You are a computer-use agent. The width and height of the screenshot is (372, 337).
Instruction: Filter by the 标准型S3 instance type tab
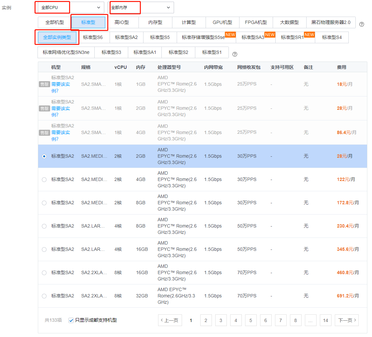coord(111,52)
